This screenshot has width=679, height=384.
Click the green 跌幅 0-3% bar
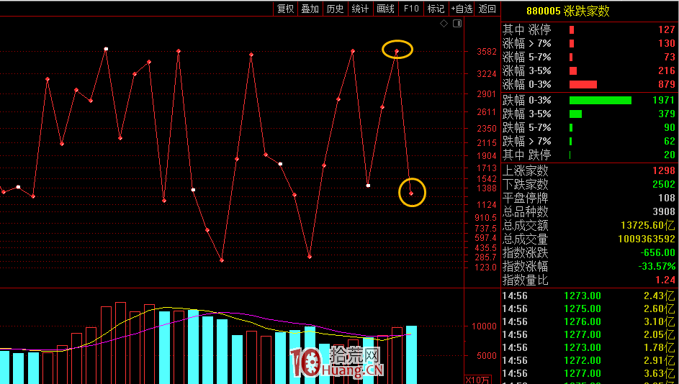point(600,100)
